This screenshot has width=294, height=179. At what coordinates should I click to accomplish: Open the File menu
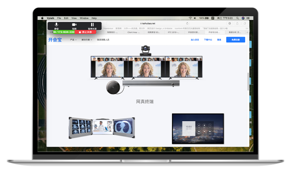pyautogui.click(x=59, y=18)
